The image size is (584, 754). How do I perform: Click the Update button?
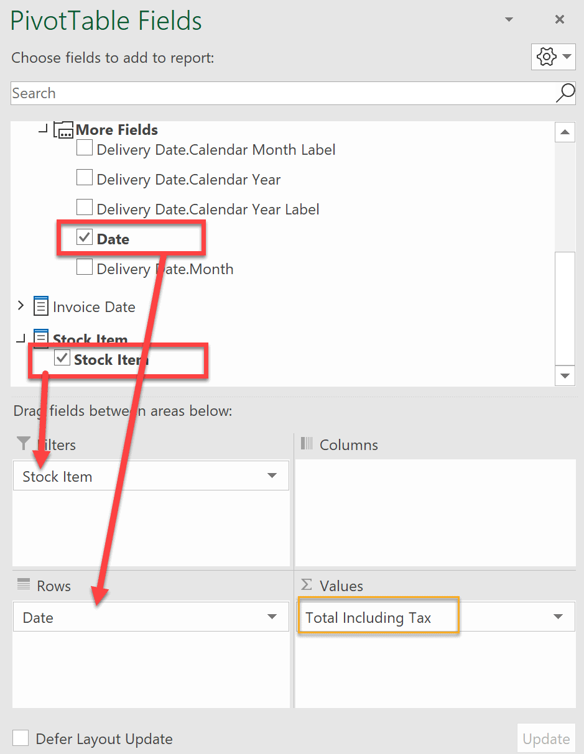tap(546, 739)
